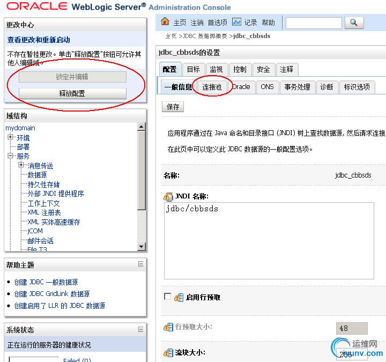
Task: Click the domain tree scrollbar thumb
Action: pyautogui.click(x=142, y=171)
